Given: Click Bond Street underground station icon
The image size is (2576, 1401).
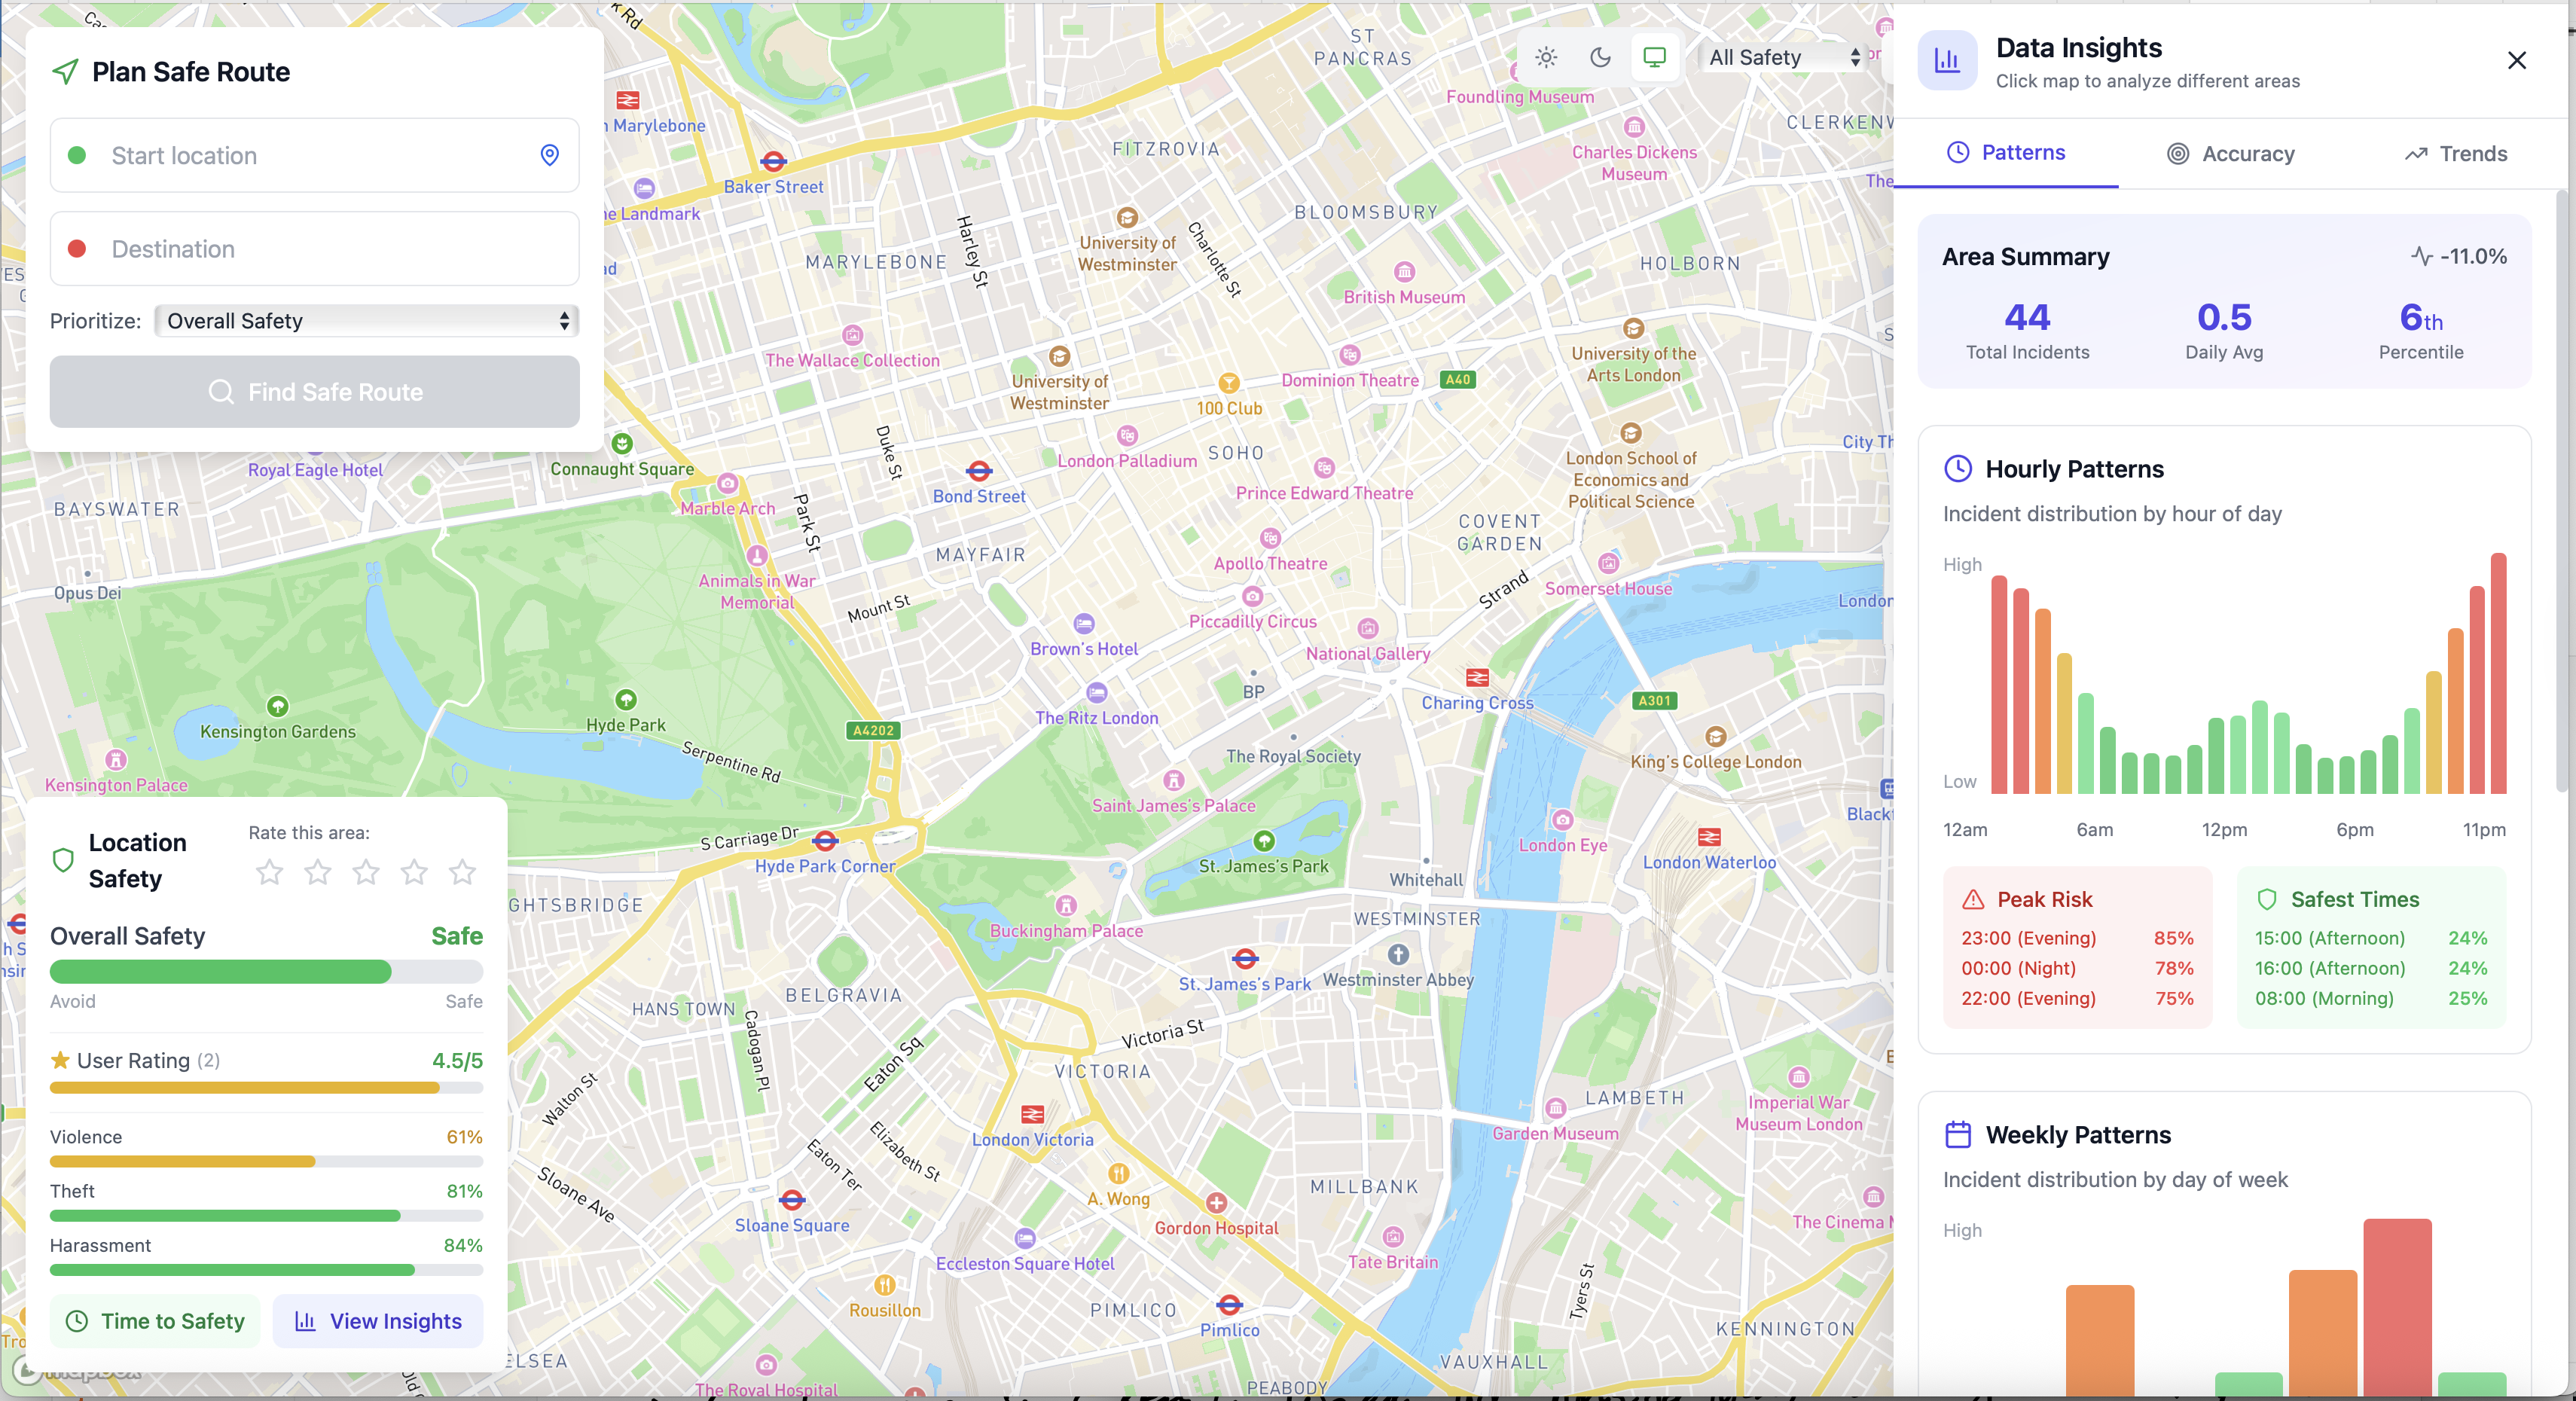Looking at the screenshot, I should click(x=979, y=471).
